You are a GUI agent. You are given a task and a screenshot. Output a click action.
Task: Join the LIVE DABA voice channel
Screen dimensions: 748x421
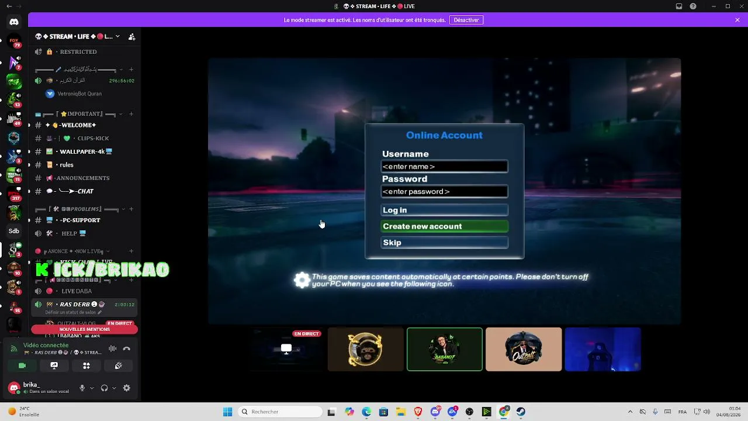[84, 291]
